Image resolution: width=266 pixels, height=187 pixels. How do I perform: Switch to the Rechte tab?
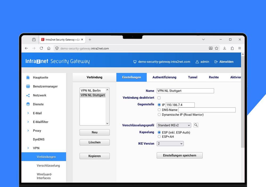point(214,77)
